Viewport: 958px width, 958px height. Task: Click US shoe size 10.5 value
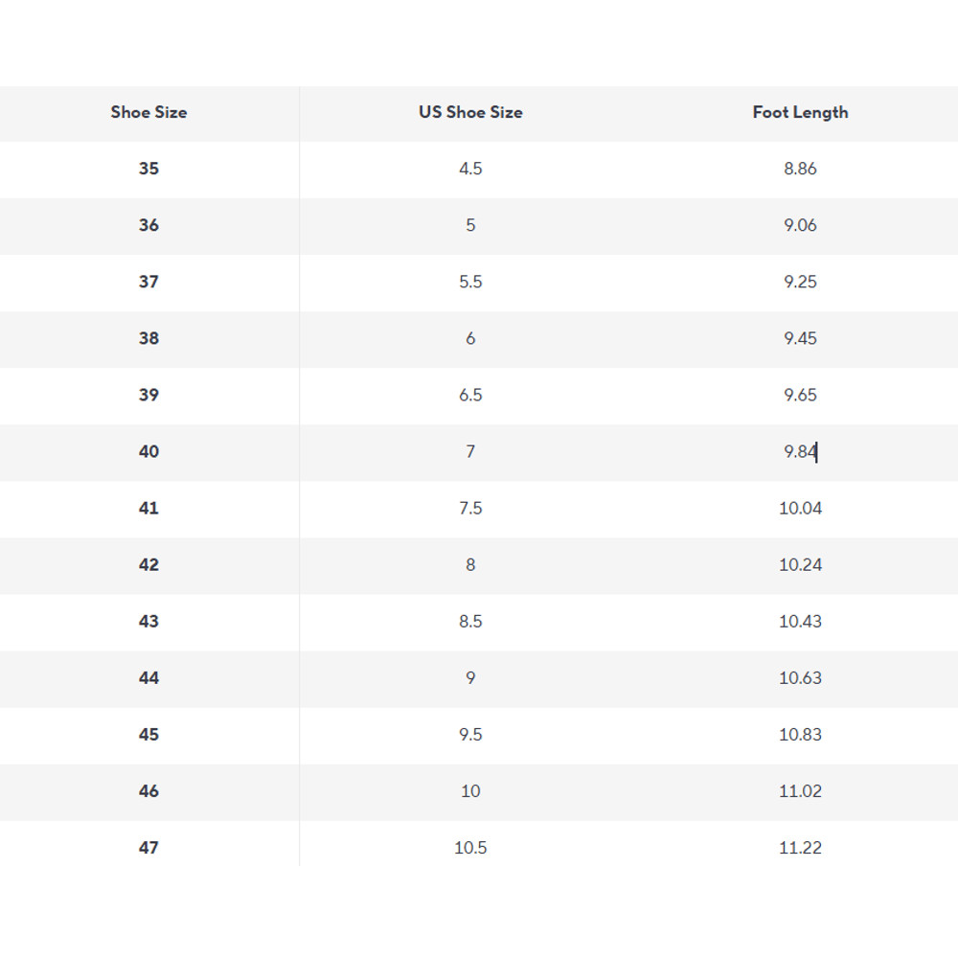[470, 847]
